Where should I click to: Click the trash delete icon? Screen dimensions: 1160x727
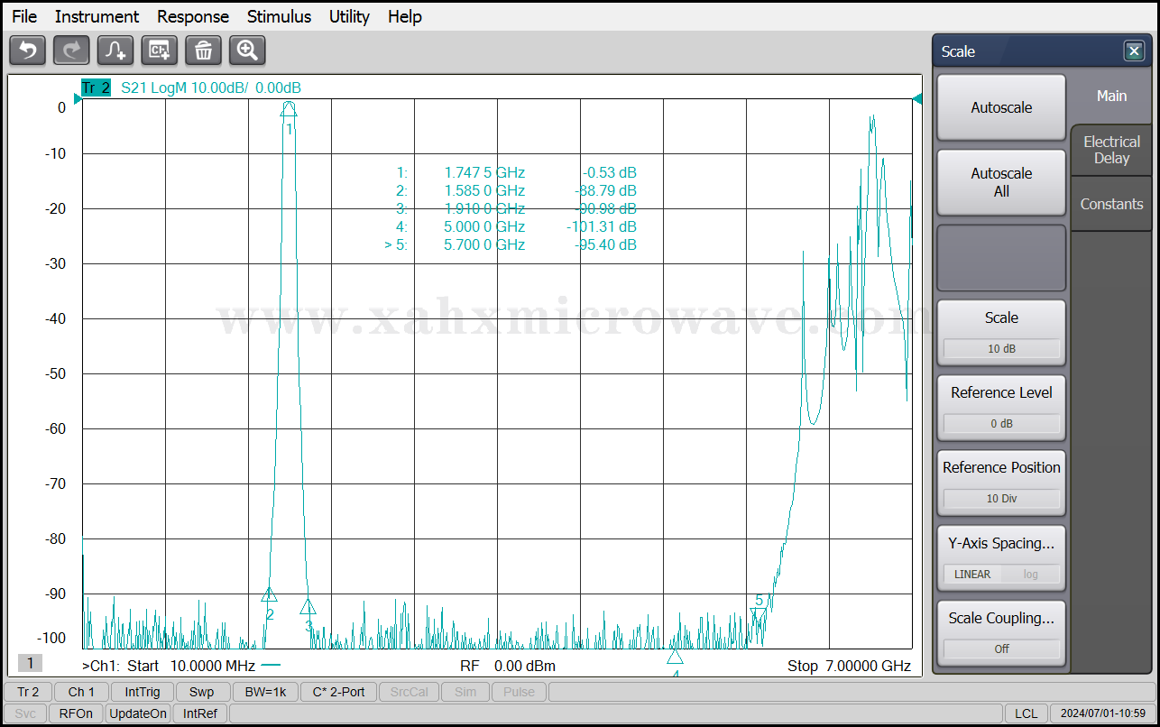tap(203, 51)
